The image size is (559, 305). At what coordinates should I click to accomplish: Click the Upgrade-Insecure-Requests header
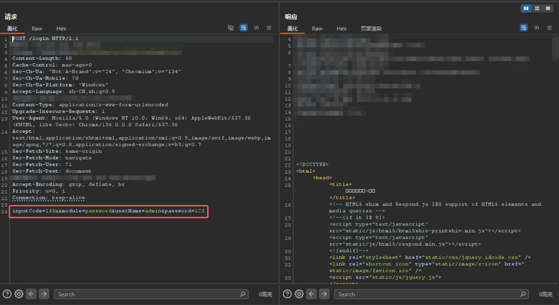(x=59, y=111)
